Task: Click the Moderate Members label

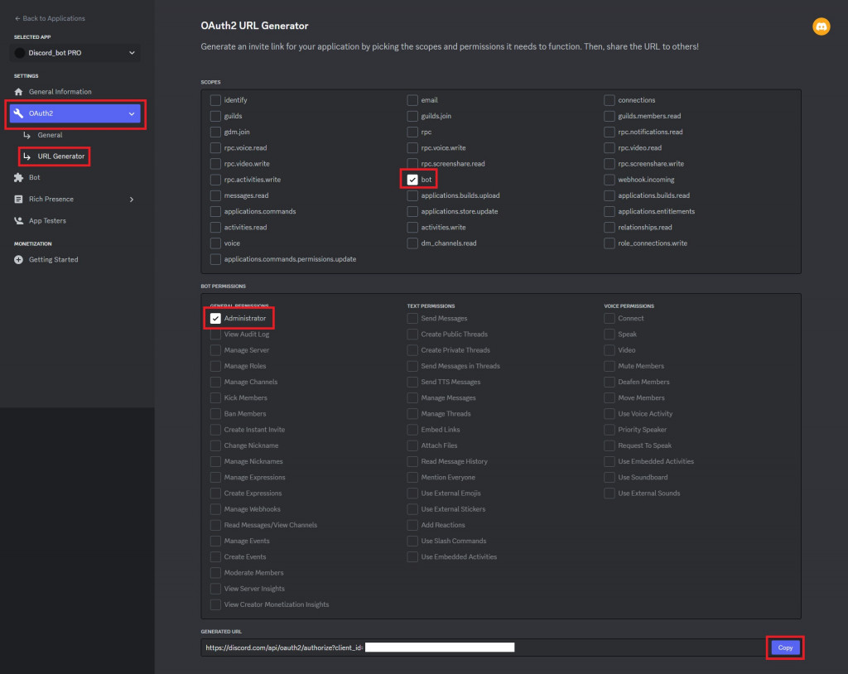Action: [253, 573]
